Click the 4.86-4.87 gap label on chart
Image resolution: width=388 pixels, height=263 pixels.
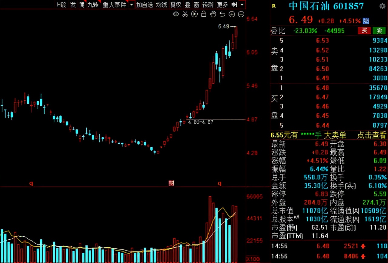[x=201, y=122]
